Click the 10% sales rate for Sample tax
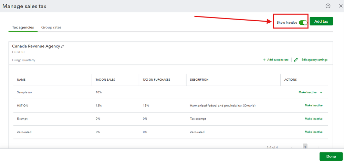Viewport: 344px width, 161px height. pos(99,92)
